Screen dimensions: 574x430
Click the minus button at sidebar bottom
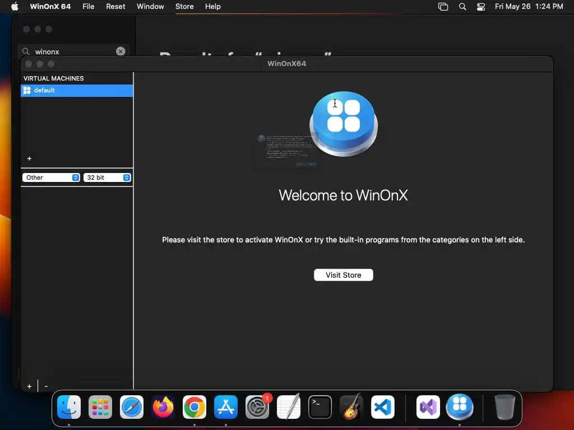tap(46, 386)
